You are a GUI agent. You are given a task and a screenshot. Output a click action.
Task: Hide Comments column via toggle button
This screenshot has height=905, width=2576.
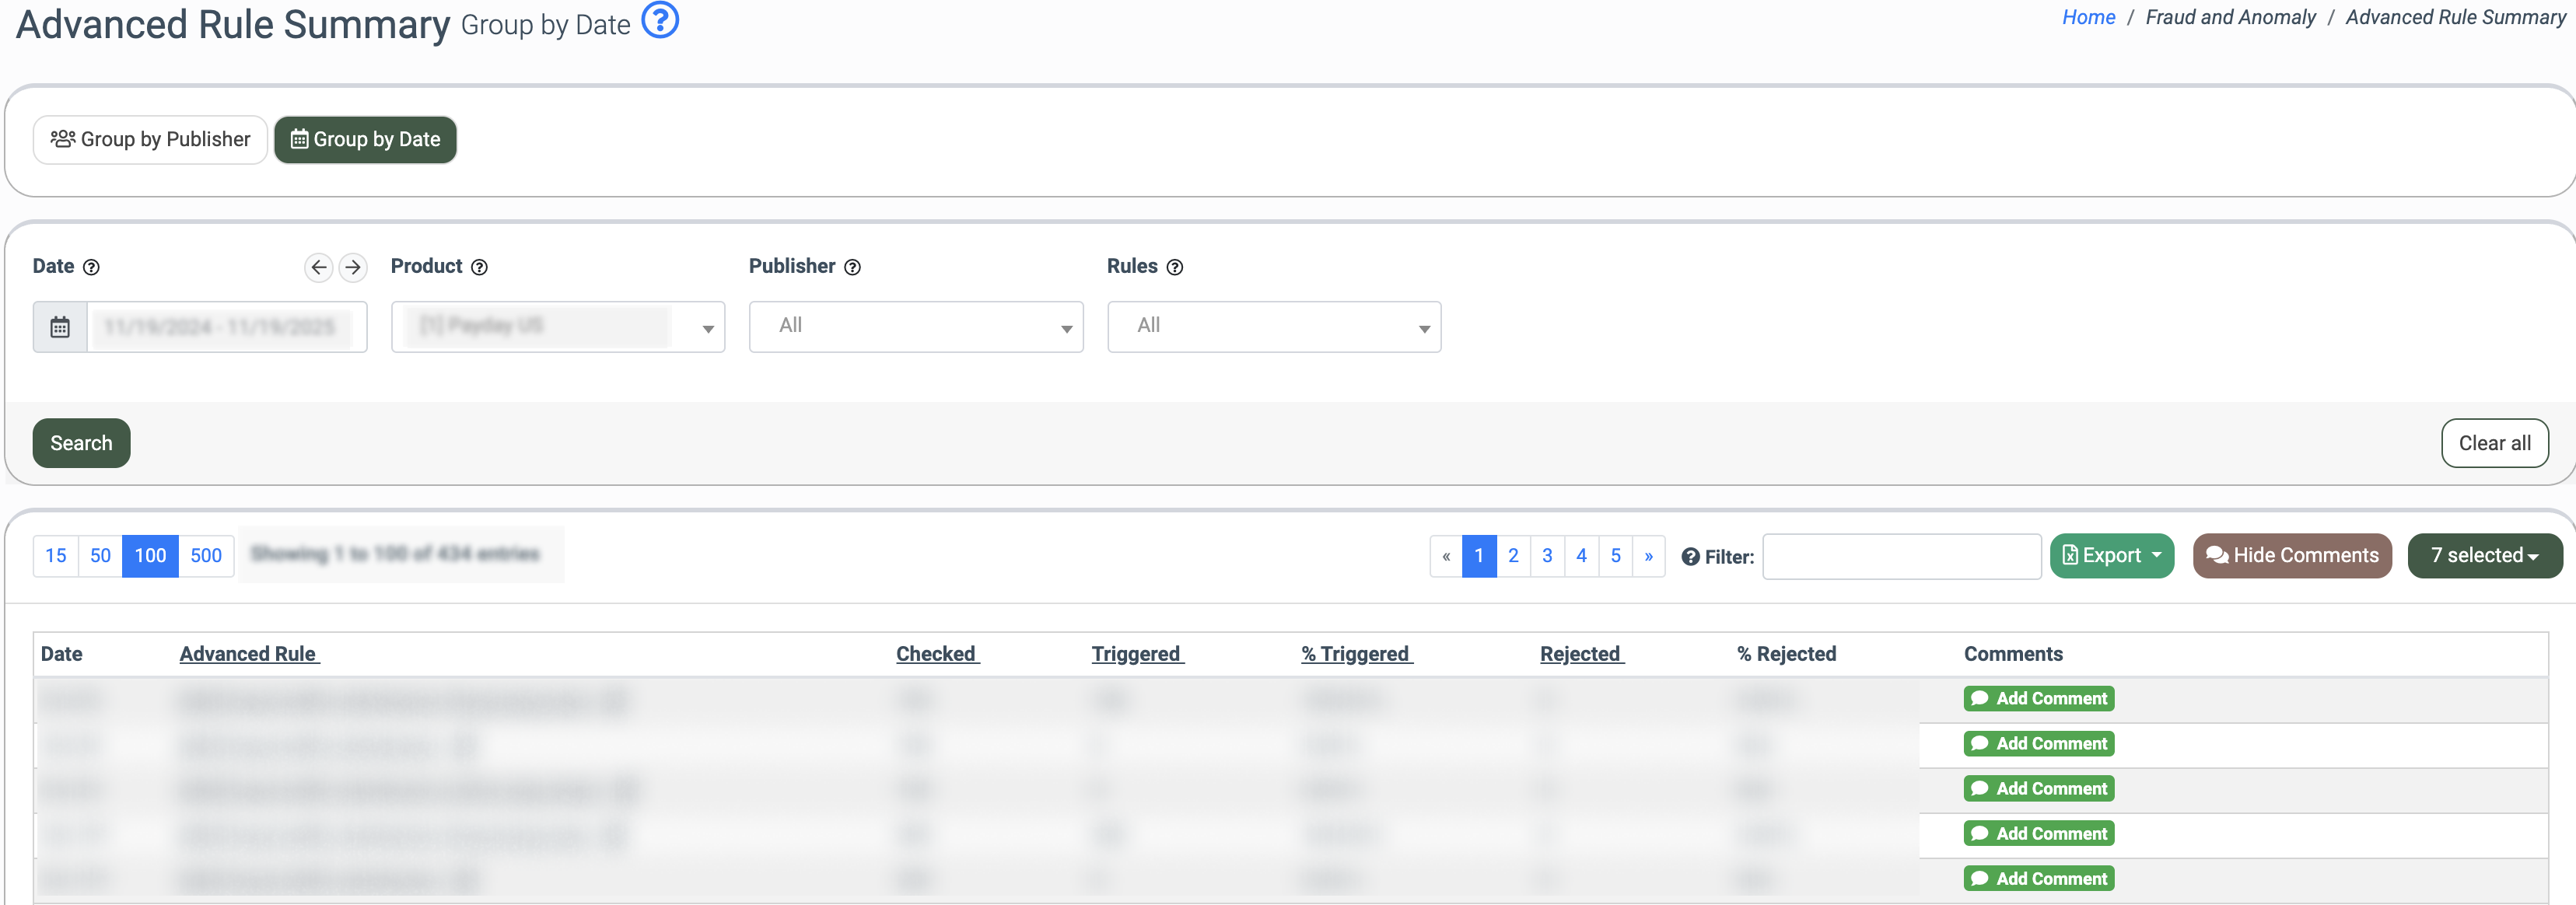point(2291,555)
